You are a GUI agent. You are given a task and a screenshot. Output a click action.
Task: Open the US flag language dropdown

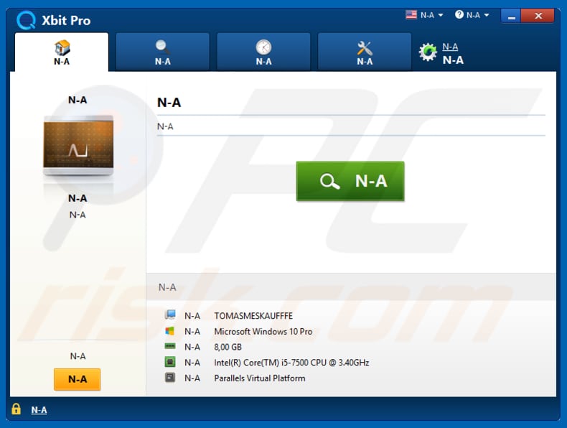pos(424,15)
